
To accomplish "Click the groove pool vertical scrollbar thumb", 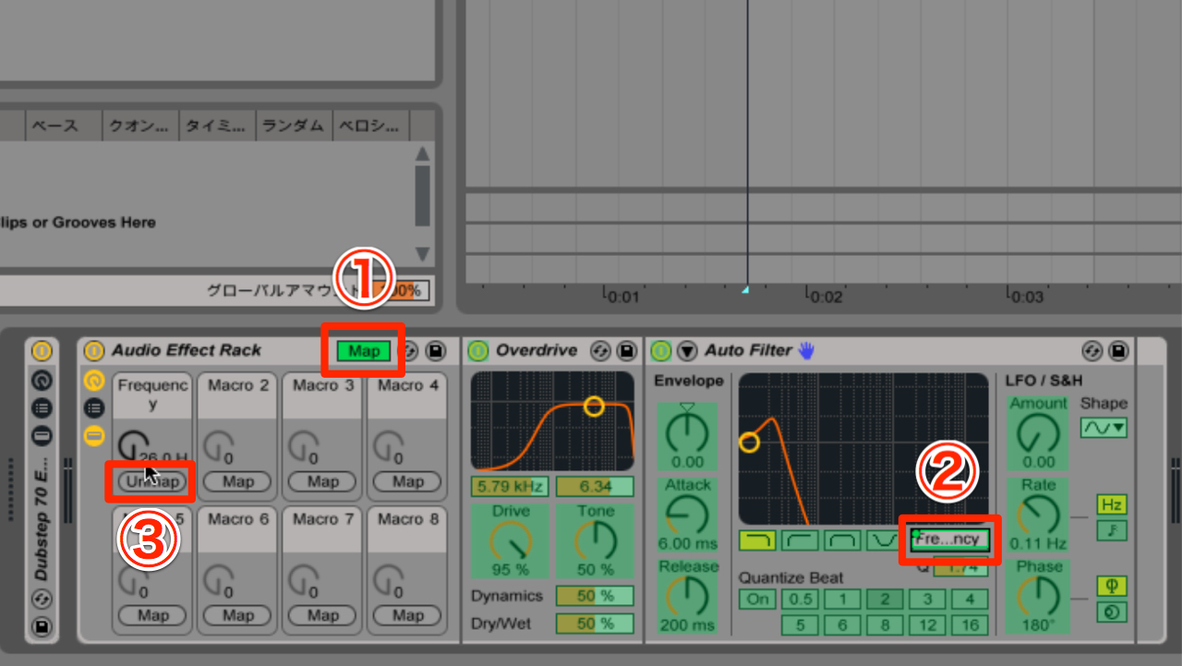I will pos(422,196).
